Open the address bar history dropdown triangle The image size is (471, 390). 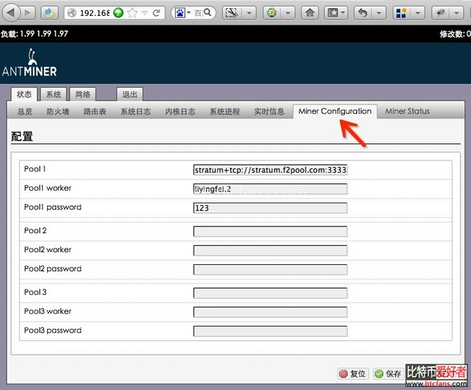[x=145, y=13]
